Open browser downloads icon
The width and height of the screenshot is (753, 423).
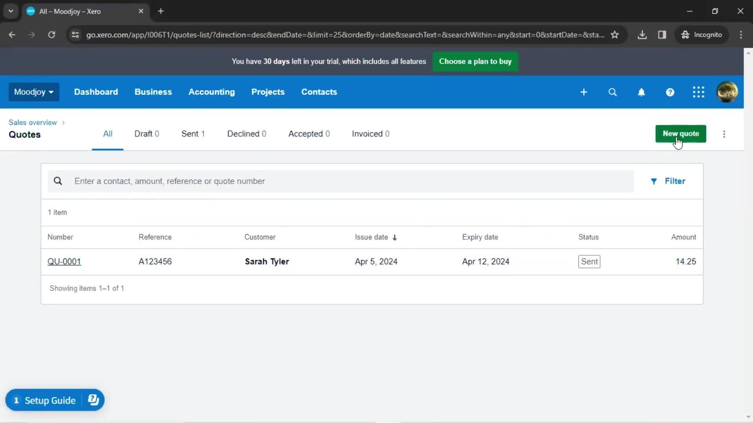click(642, 34)
